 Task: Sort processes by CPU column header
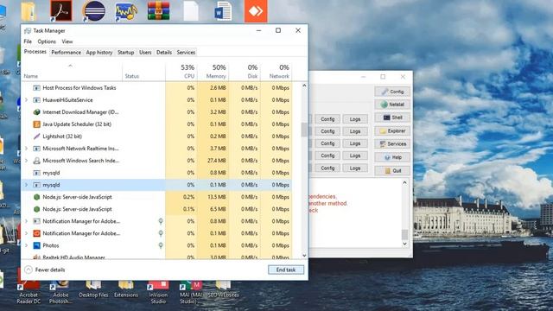[x=181, y=71]
